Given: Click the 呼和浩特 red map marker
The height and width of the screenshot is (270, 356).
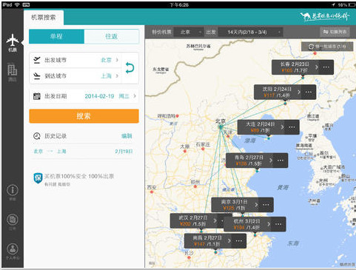Looking at the screenshot, I should 177,115.
